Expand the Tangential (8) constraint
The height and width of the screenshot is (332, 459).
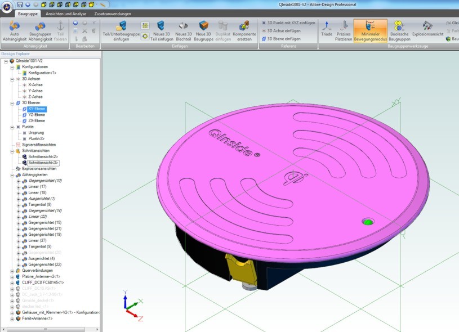[x=19, y=205]
